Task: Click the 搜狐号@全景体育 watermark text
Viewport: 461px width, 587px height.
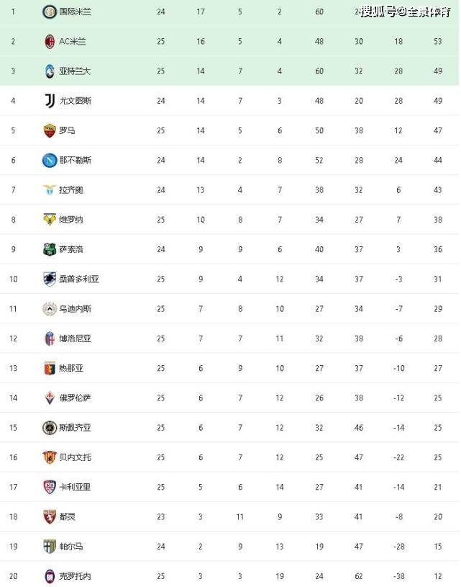Action: coord(406,12)
